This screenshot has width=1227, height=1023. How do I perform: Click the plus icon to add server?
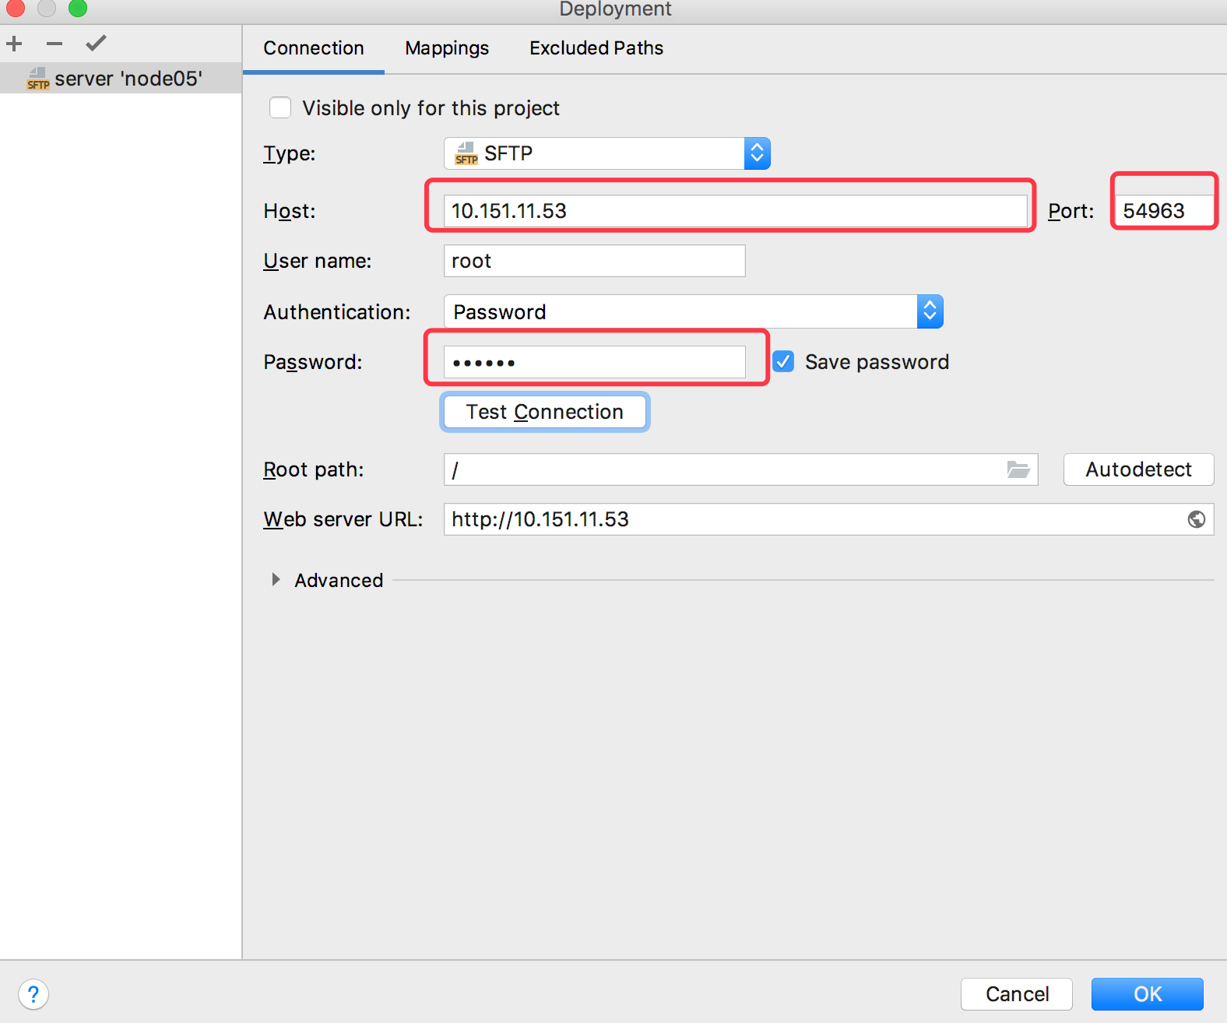tap(14, 44)
